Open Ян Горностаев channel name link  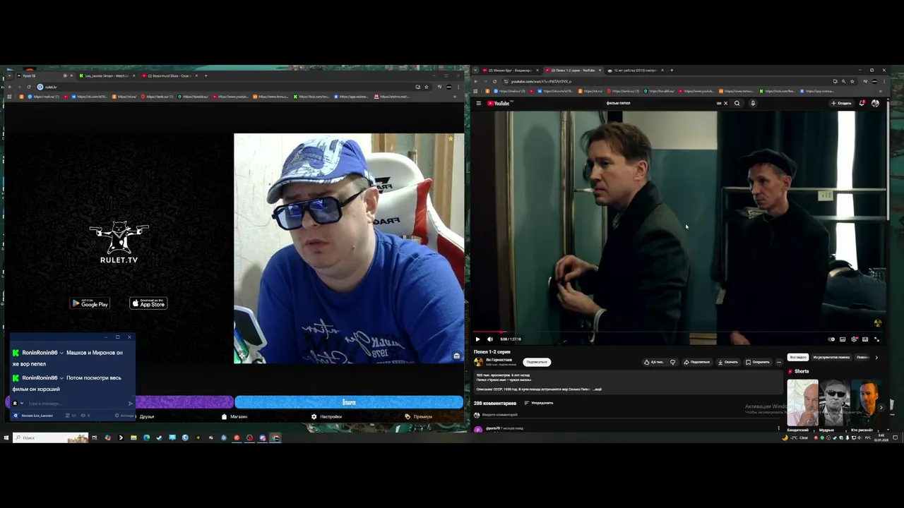coord(499,360)
